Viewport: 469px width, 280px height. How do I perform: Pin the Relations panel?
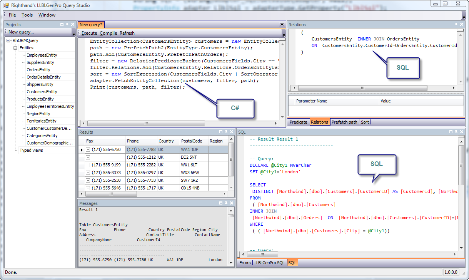tap(456, 25)
